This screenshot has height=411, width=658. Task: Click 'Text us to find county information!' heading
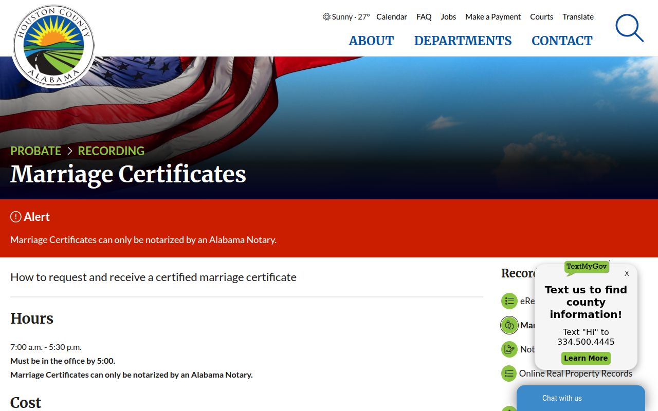(x=586, y=302)
